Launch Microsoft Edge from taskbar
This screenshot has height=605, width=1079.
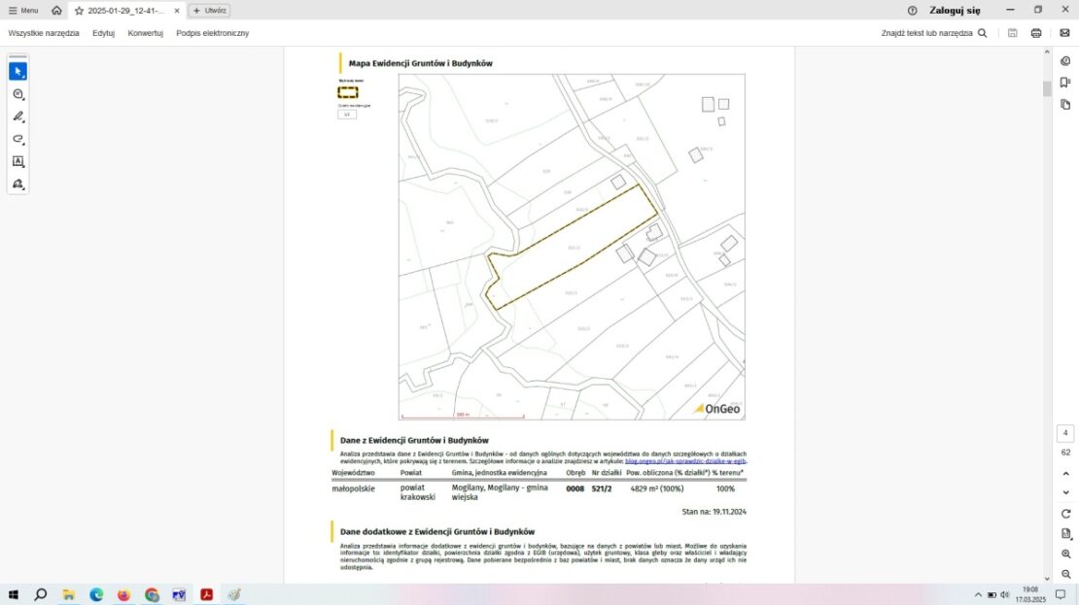96,594
